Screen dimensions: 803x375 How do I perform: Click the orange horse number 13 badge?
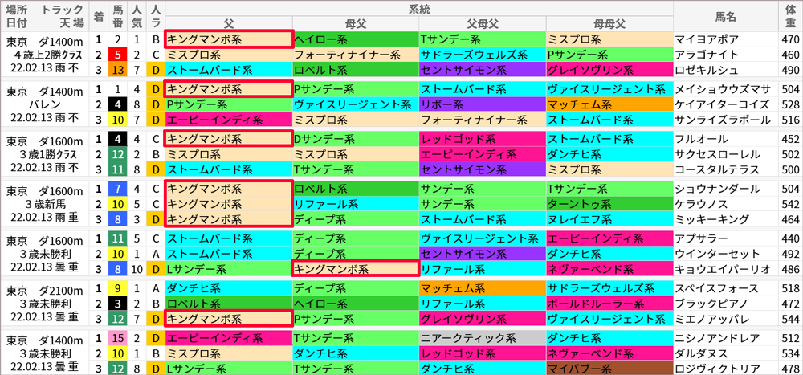117,70
